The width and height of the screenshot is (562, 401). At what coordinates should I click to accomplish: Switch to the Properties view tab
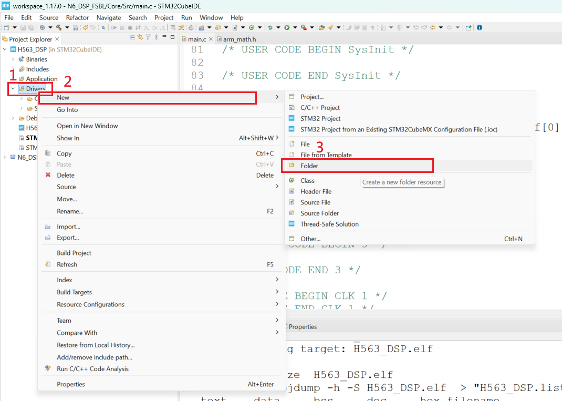(302, 327)
